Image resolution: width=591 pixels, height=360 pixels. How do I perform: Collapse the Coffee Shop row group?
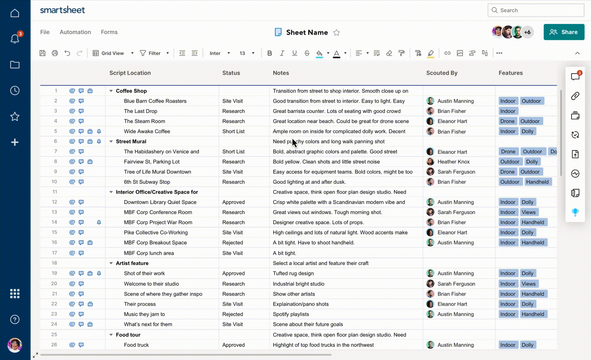(x=111, y=91)
